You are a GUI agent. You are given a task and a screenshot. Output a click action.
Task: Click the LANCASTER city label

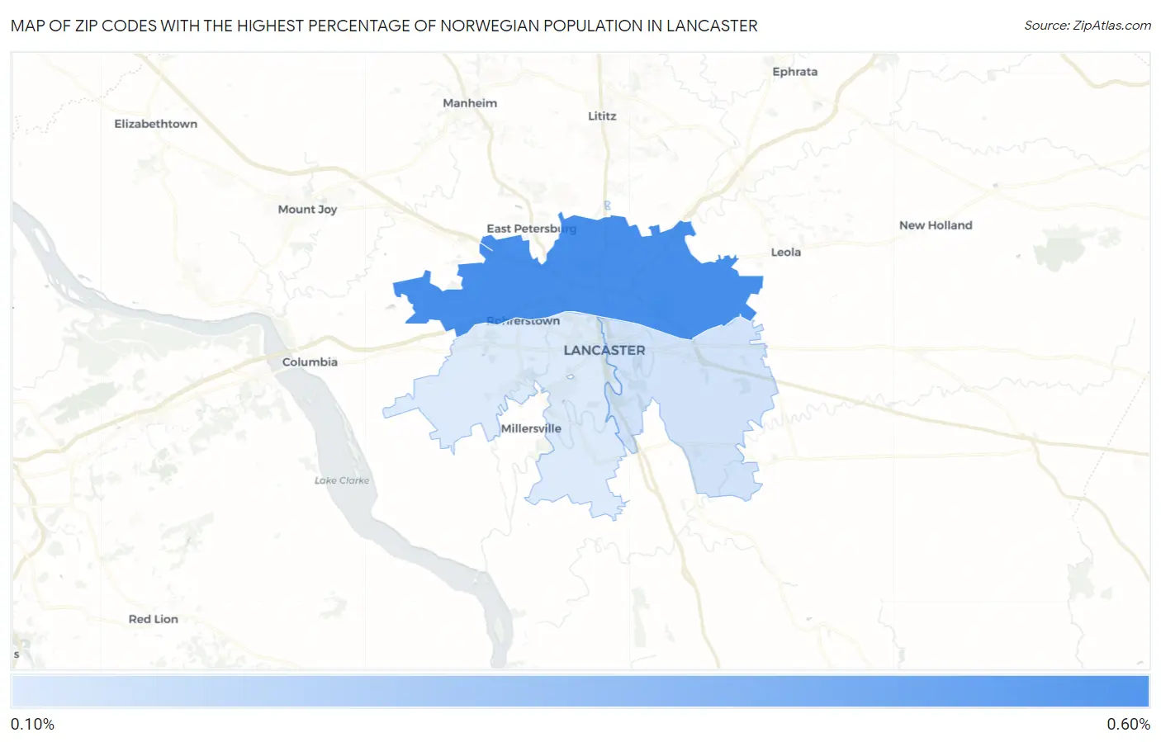pos(604,351)
